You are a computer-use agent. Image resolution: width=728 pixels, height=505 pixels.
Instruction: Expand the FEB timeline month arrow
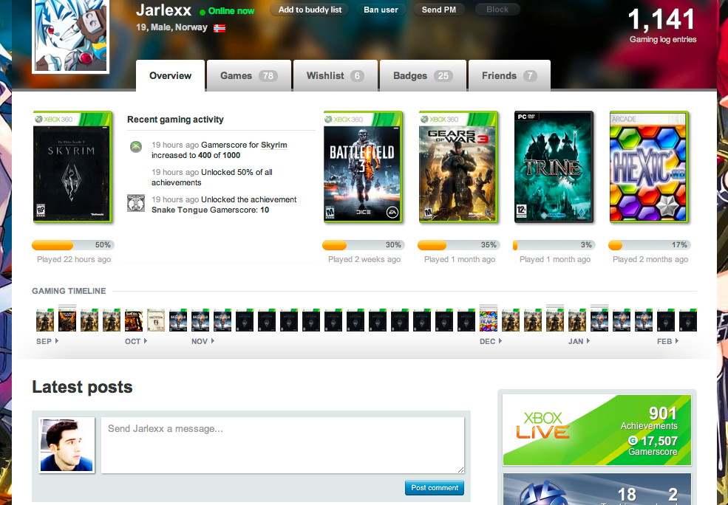[x=677, y=341]
